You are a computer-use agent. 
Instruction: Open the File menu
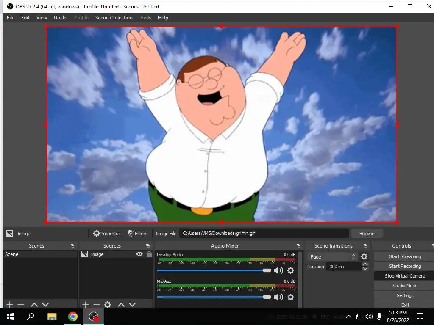point(11,18)
